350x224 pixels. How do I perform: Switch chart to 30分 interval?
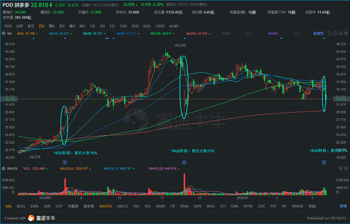(135, 26)
